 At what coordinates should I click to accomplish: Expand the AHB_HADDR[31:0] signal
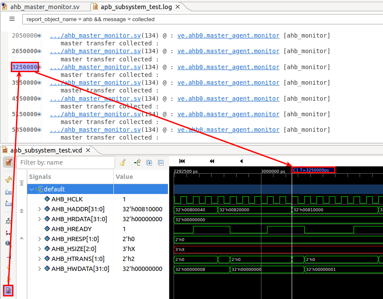(39, 209)
